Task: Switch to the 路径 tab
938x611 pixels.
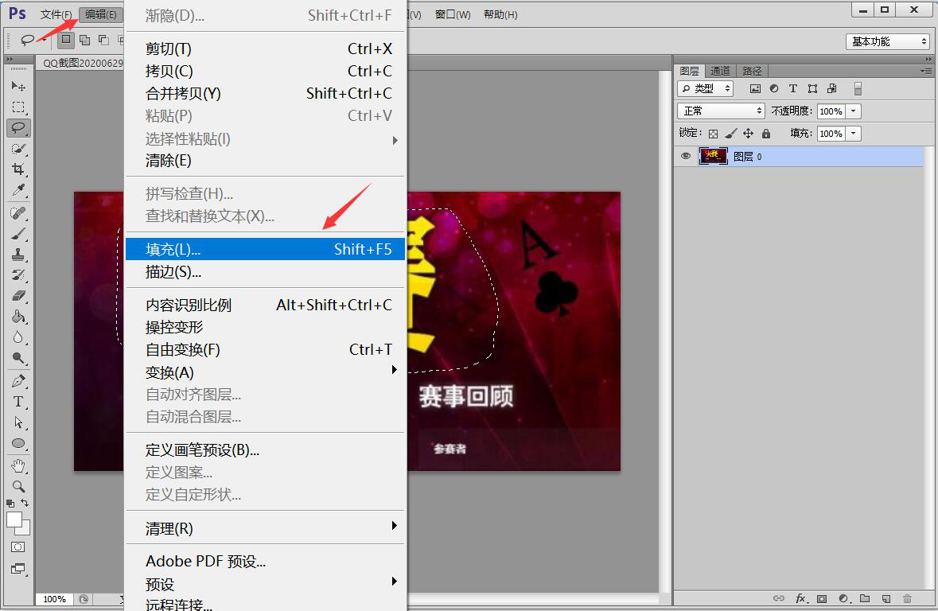Action: [752, 71]
